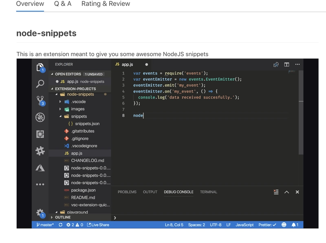Show more activity bar items via ellipsis
The height and width of the screenshot is (243, 326).
click(x=40, y=184)
